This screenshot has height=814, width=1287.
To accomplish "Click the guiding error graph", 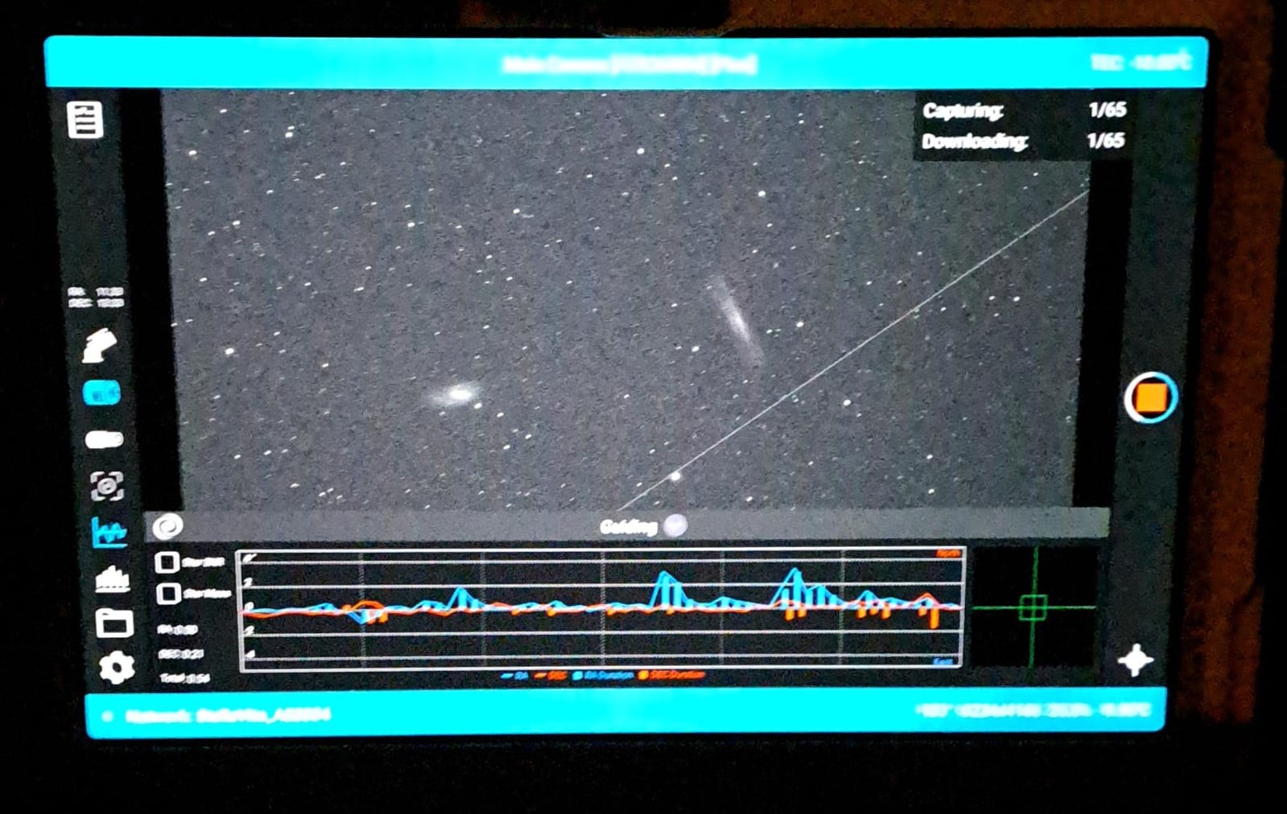I will click(x=601, y=609).
